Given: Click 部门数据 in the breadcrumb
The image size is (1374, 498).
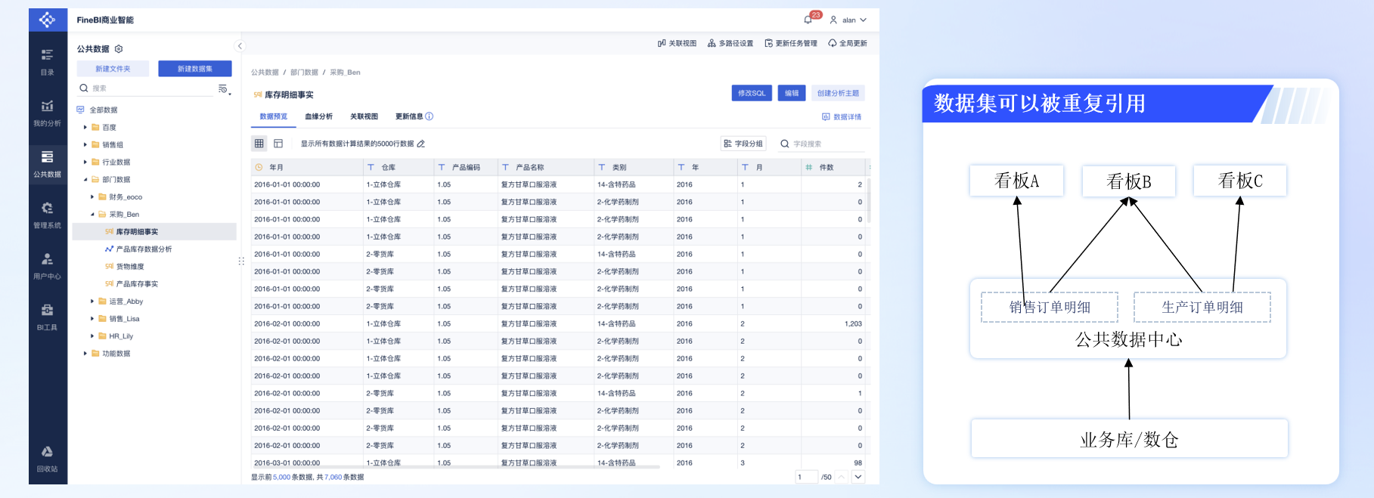Looking at the screenshot, I should (x=304, y=73).
